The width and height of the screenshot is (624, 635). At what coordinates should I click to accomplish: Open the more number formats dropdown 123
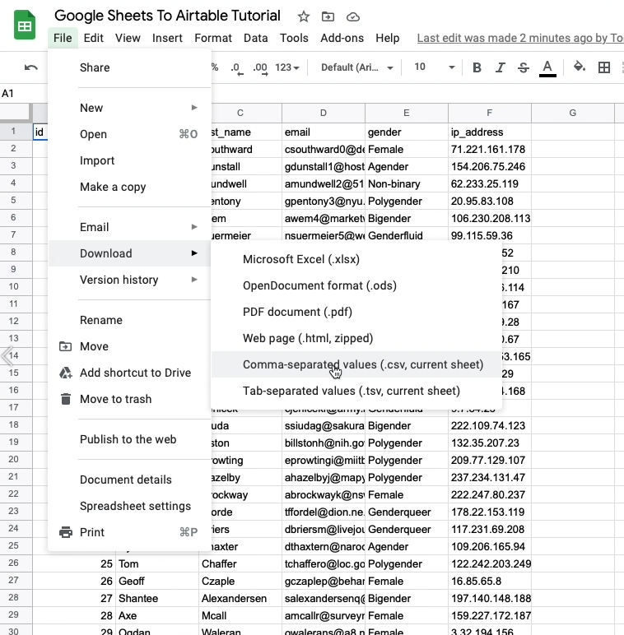click(x=286, y=67)
